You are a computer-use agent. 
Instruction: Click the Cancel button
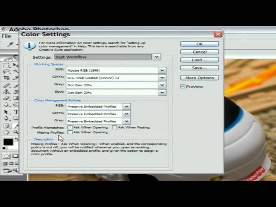click(x=199, y=52)
